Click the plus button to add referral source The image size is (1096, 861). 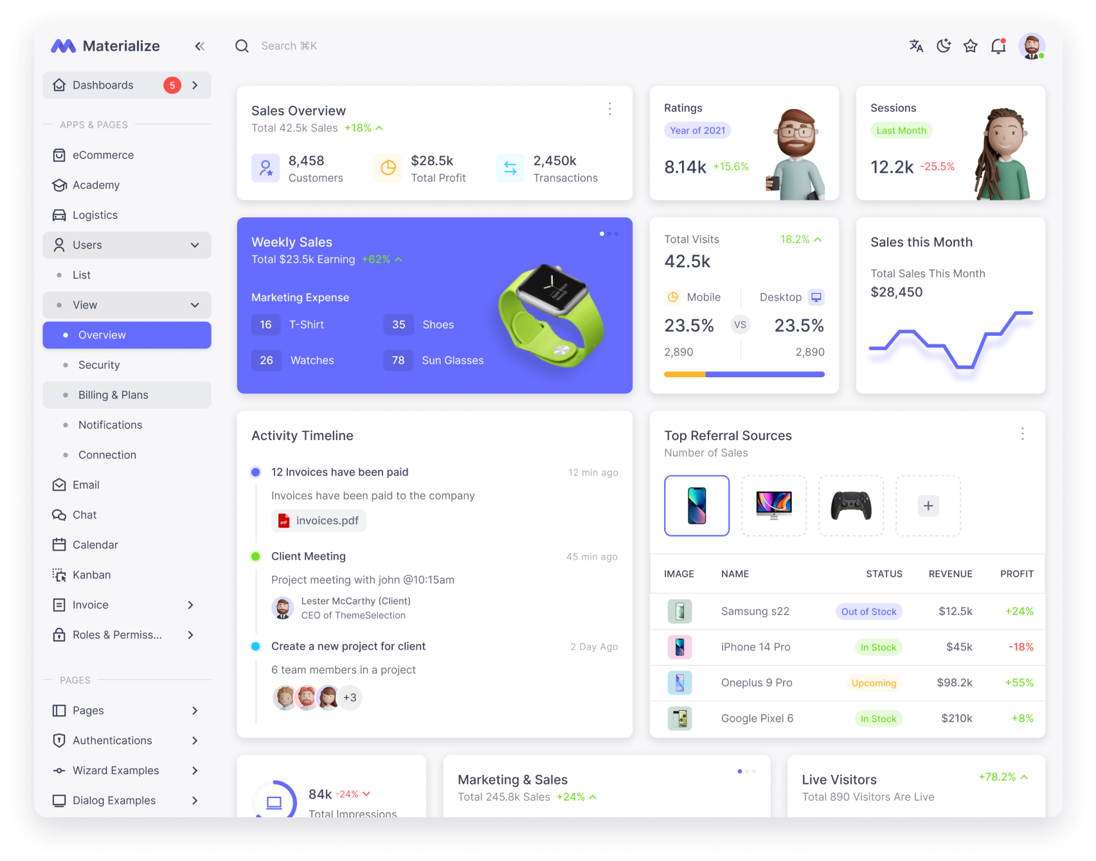point(928,506)
